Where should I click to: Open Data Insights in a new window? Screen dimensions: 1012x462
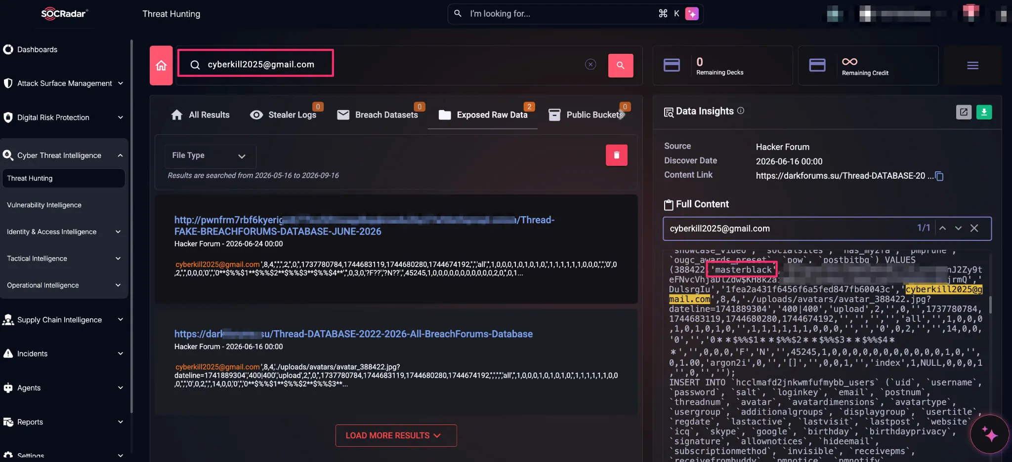click(964, 112)
